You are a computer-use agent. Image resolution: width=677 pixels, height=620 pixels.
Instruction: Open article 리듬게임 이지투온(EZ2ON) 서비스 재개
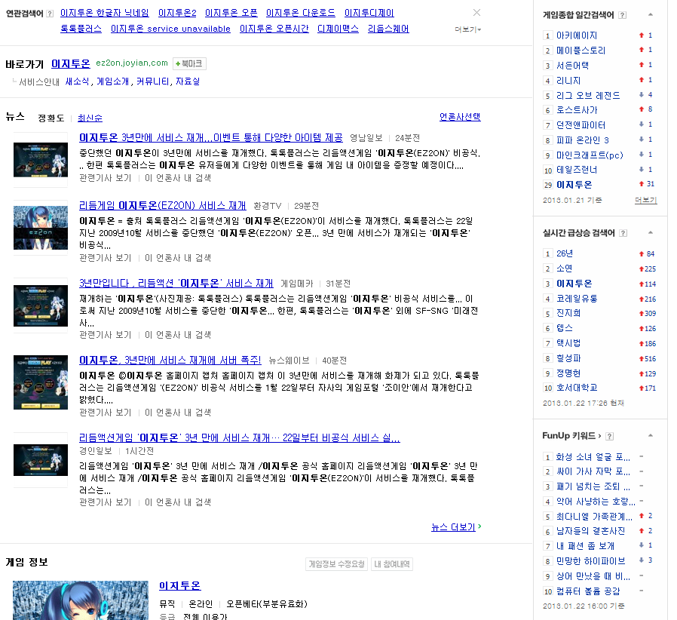point(162,205)
